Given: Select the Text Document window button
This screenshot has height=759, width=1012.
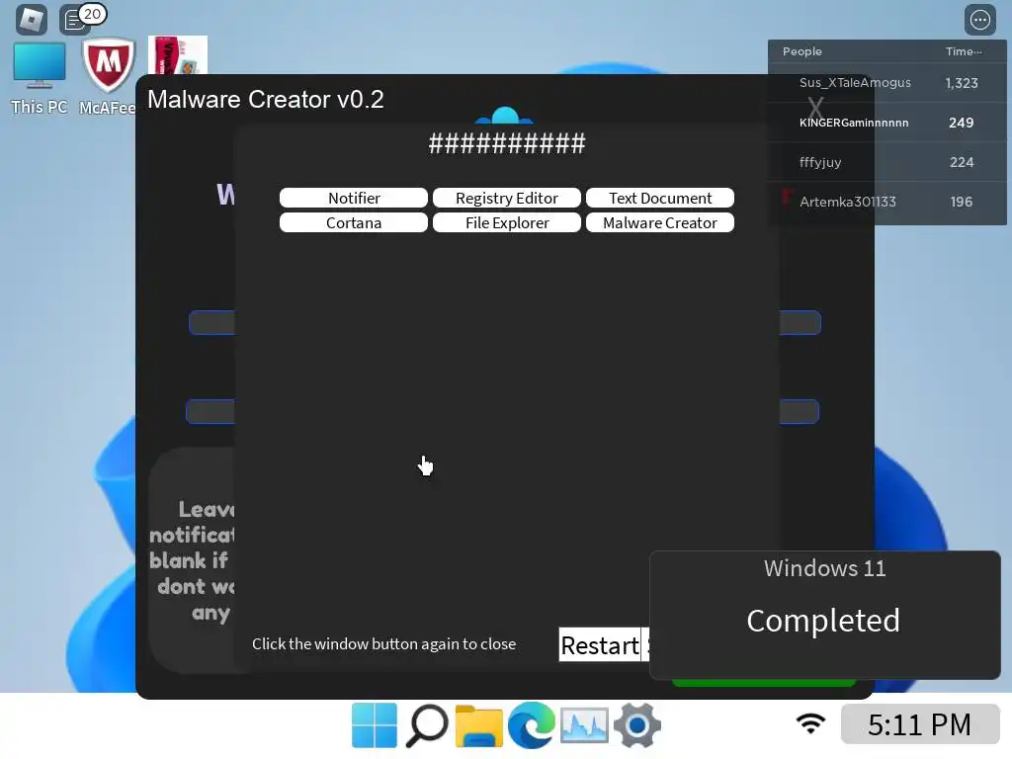Looking at the screenshot, I should (x=659, y=198).
